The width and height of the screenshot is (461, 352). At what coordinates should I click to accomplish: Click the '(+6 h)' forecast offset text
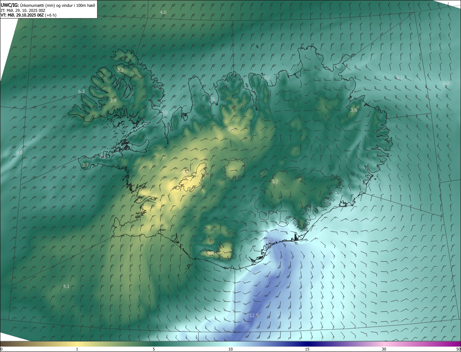point(51,15)
